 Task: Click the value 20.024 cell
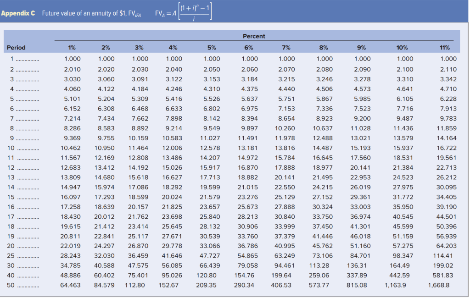(x=172, y=197)
